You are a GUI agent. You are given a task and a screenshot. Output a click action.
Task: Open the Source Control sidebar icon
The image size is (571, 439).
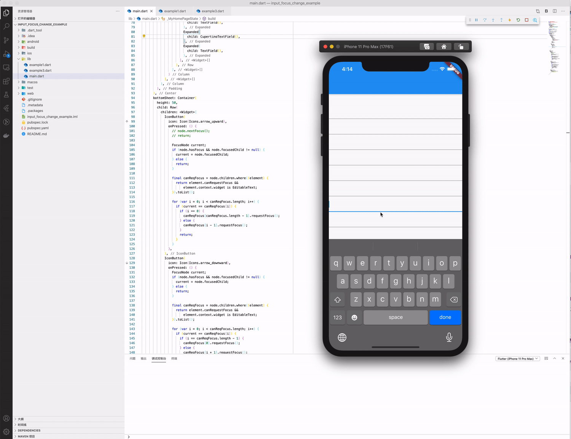click(x=6, y=40)
